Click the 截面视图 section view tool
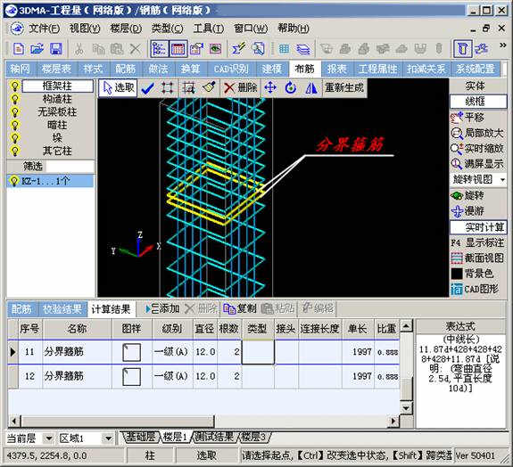 (477, 258)
